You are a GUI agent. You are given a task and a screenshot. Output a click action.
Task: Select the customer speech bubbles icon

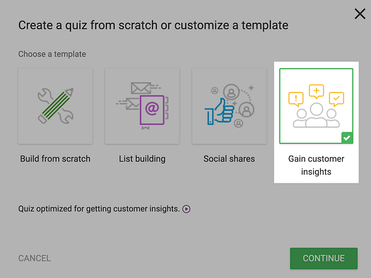(316, 106)
